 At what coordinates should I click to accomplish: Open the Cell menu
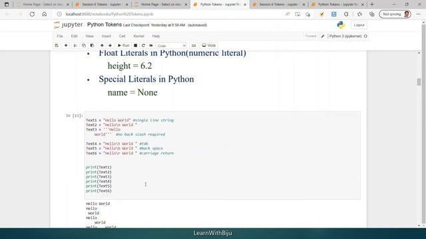[122, 36]
